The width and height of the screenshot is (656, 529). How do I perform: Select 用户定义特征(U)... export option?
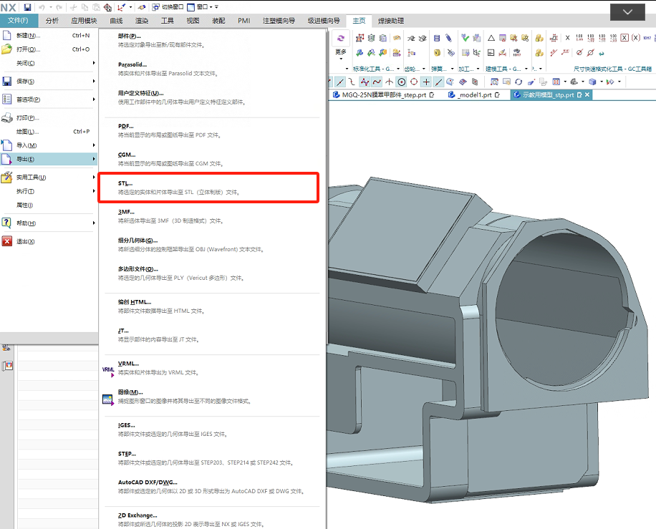click(212, 97)
